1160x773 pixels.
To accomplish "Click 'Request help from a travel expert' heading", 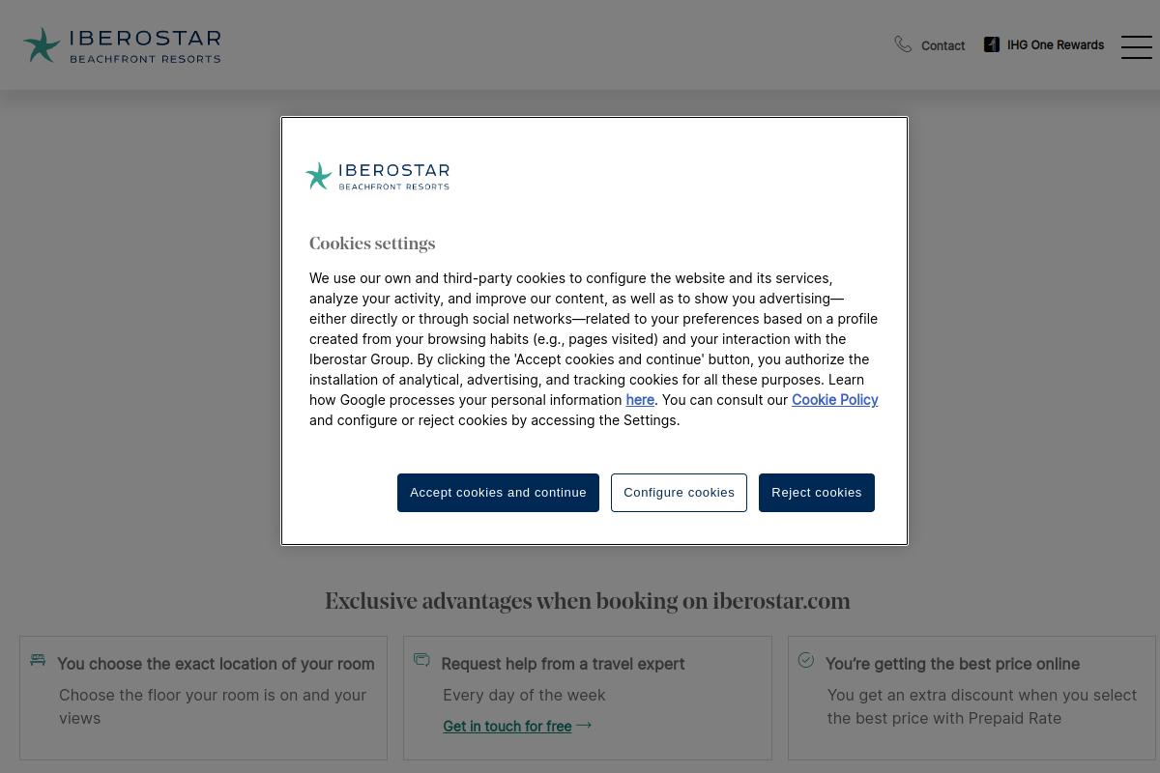I will click(x=563, y=664).
